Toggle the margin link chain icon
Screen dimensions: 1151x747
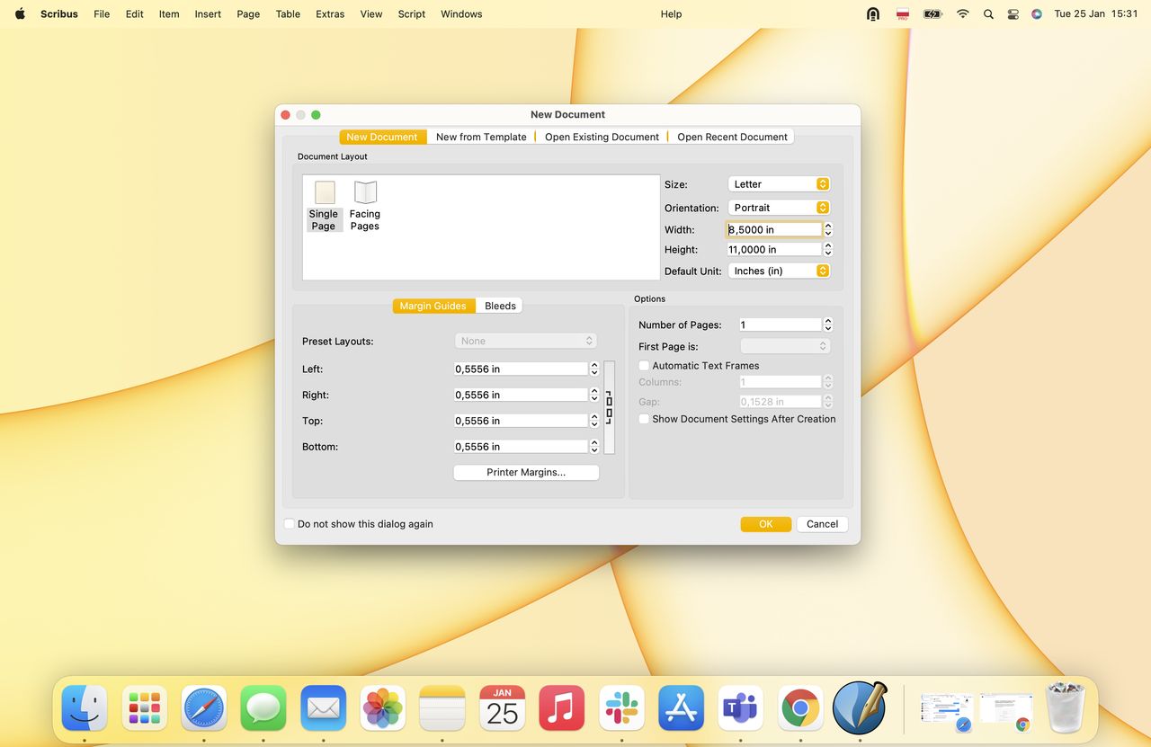(x=609, y=407)
